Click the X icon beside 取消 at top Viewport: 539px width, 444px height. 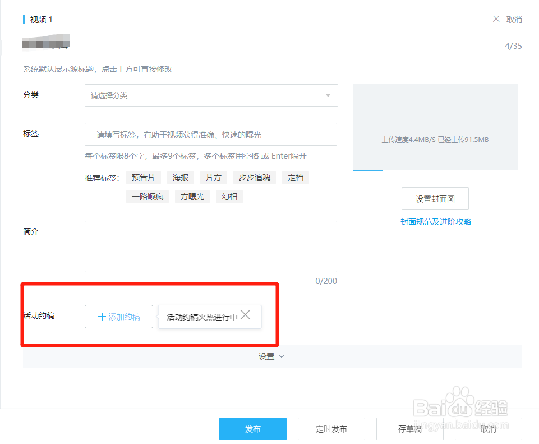(496, 19)
